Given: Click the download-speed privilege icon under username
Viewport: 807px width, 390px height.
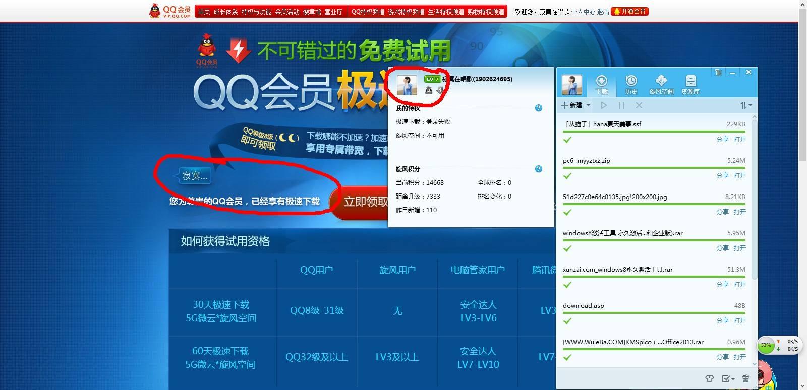Looking at the screenshot, I should (440, 90).
